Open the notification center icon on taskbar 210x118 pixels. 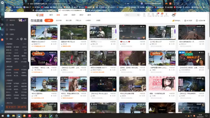(x=206, y=116)
